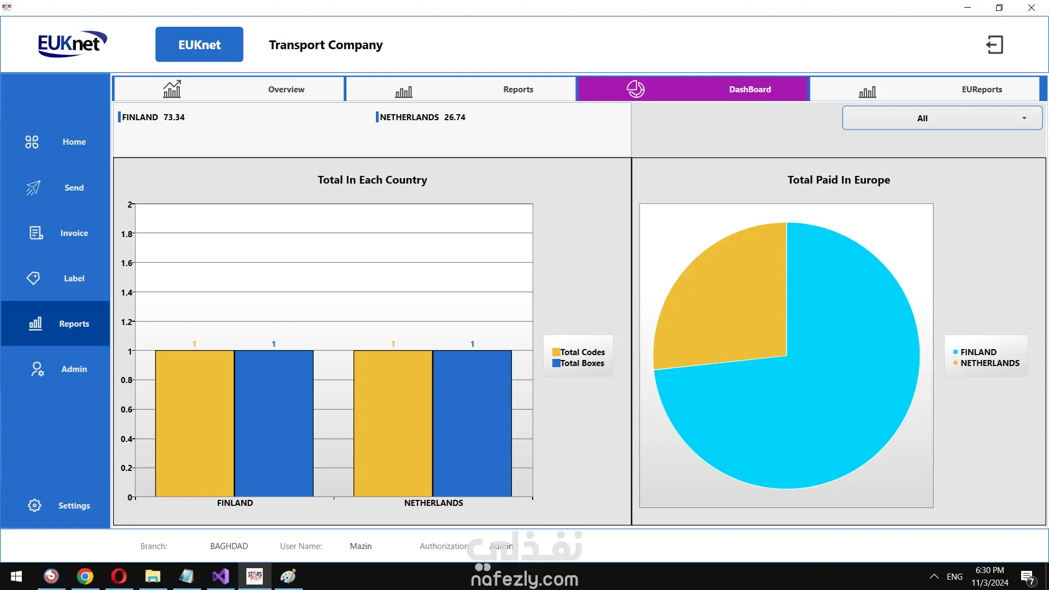
Task: Open Invoice via its document icon
Action: tap(36, 233)
